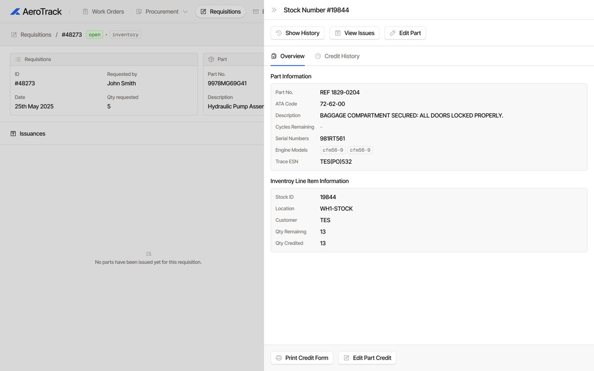Click the Part card box icon

(x=211, y=59)
